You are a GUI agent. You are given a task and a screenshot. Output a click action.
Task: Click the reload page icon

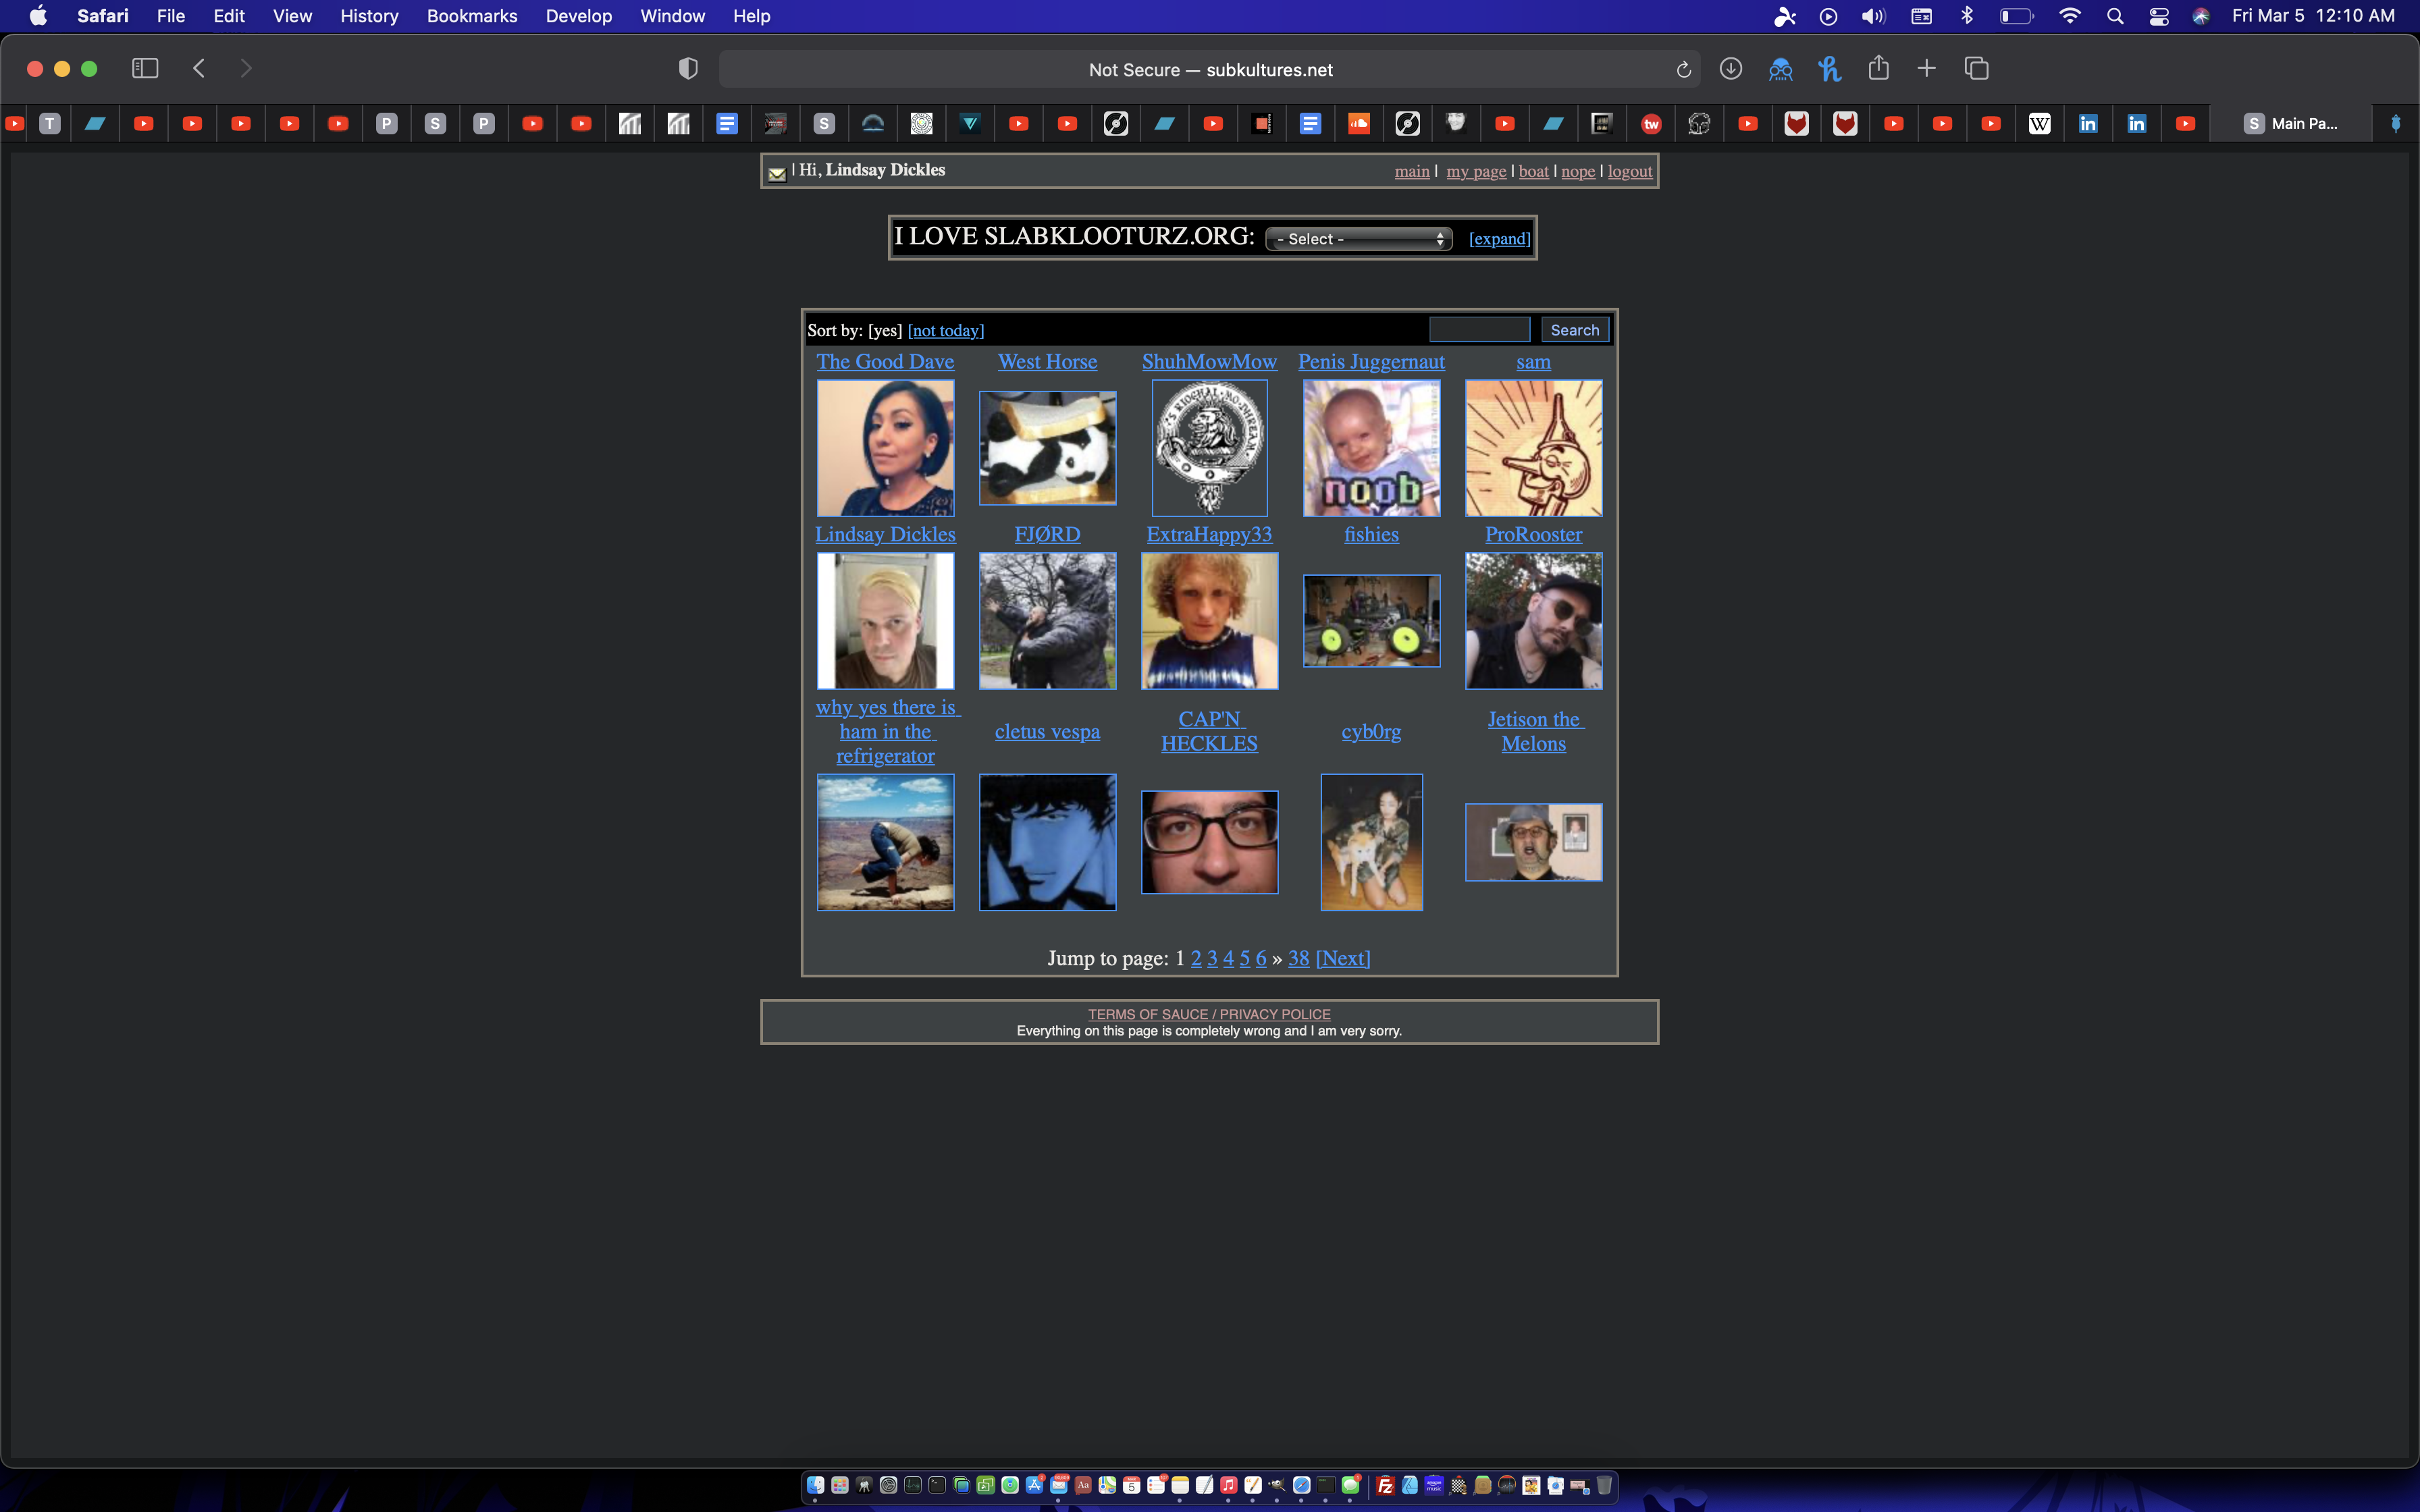(1683, 70)
